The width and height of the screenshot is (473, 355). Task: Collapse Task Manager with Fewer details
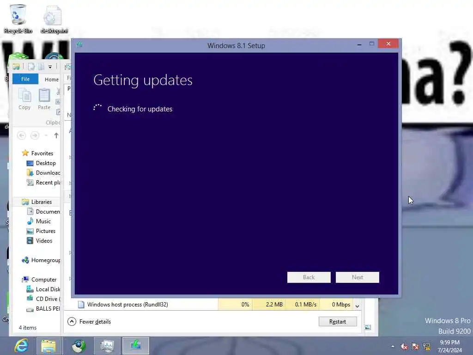click(89, 322)
